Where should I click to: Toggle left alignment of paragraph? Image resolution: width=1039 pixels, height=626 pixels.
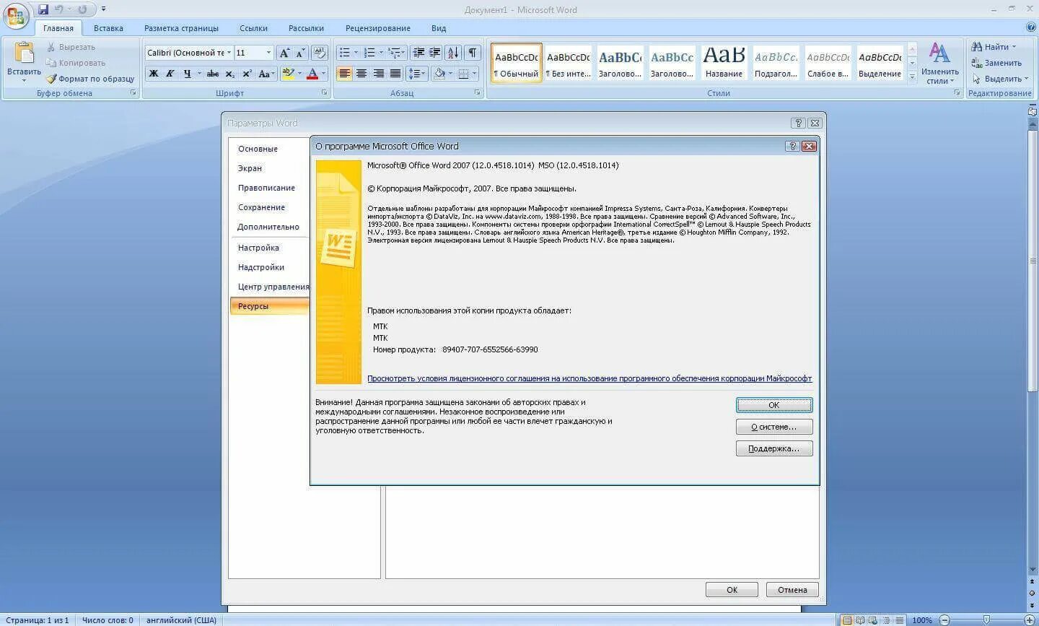[344, 74]
